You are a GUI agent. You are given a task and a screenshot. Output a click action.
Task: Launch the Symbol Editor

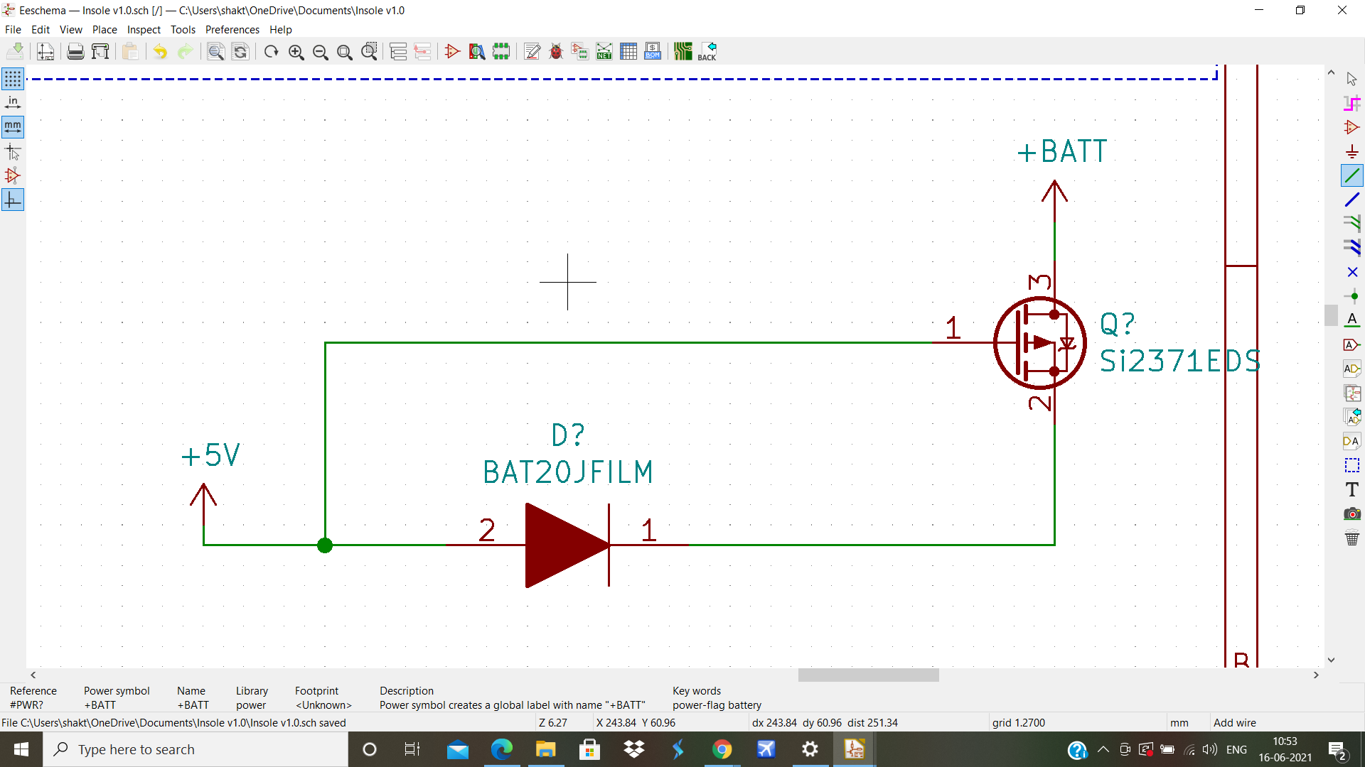click(452, 51)
